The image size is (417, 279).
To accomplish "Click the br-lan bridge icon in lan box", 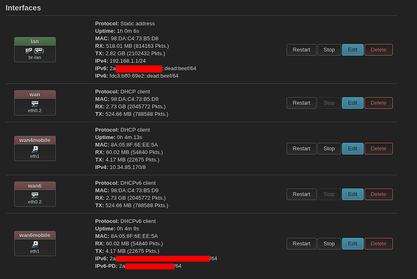I will coord(34,51).
